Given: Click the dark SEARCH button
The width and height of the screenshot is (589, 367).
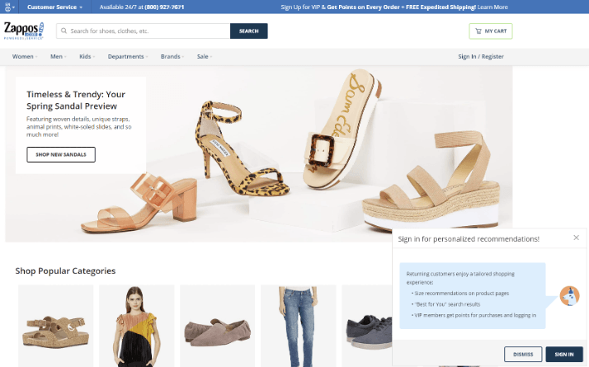Looking at the screenshot, I should point(248,31).
